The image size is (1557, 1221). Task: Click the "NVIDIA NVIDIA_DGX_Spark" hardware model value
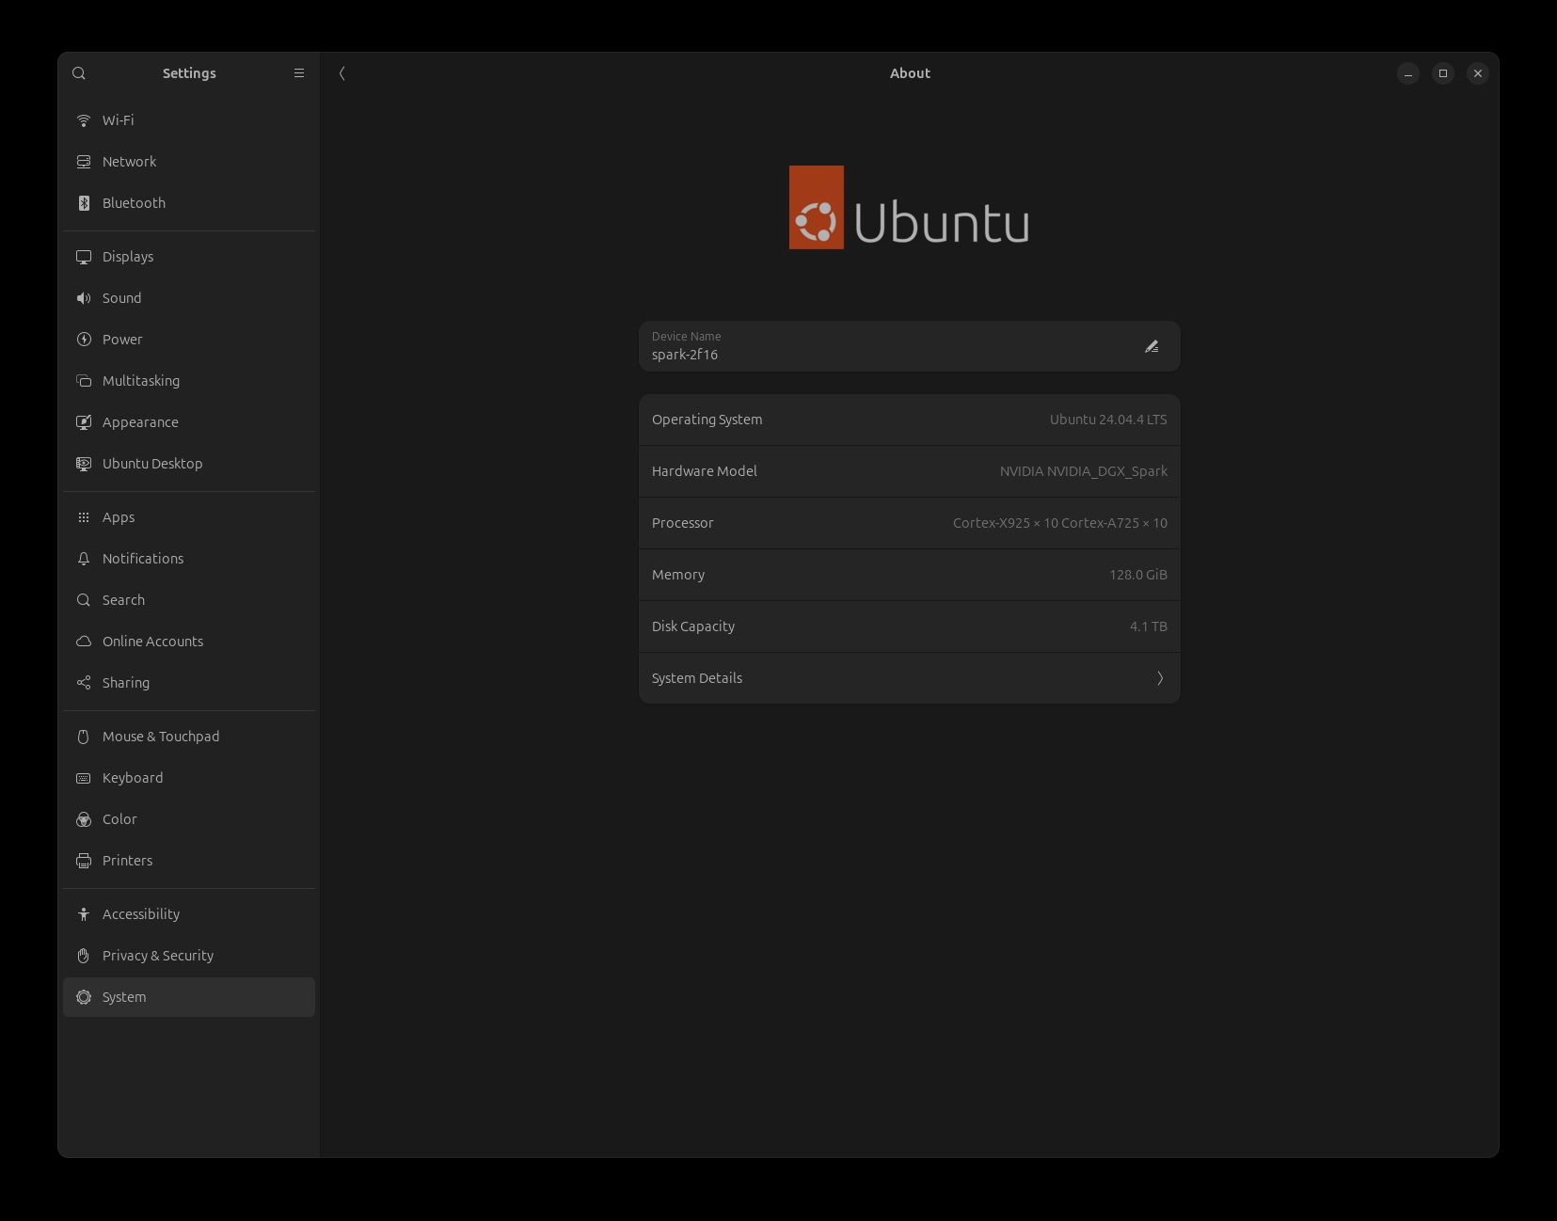pyautogui.click(x=1084, y=471)
